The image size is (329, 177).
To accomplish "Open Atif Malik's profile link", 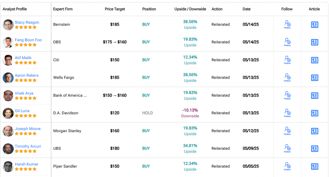I will (x=23, y=58).
